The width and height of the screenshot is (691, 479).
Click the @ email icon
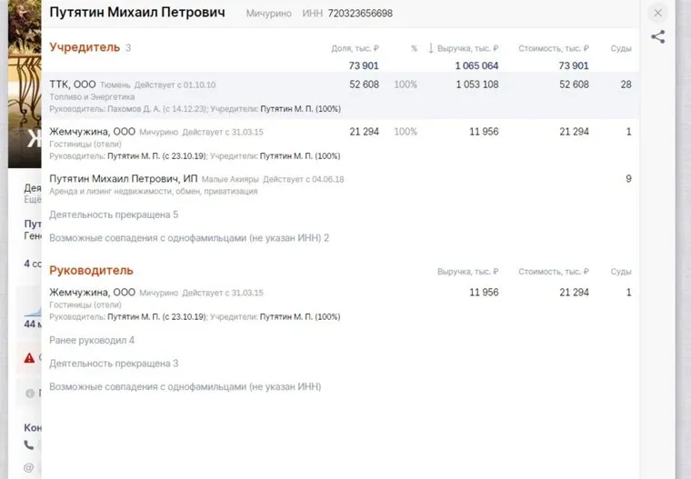pos(29,467)
